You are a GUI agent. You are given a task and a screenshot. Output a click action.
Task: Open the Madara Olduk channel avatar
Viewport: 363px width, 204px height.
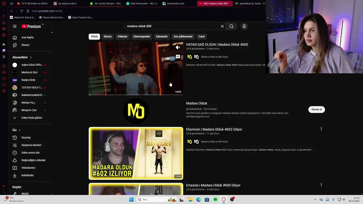[x=136, y=111]
